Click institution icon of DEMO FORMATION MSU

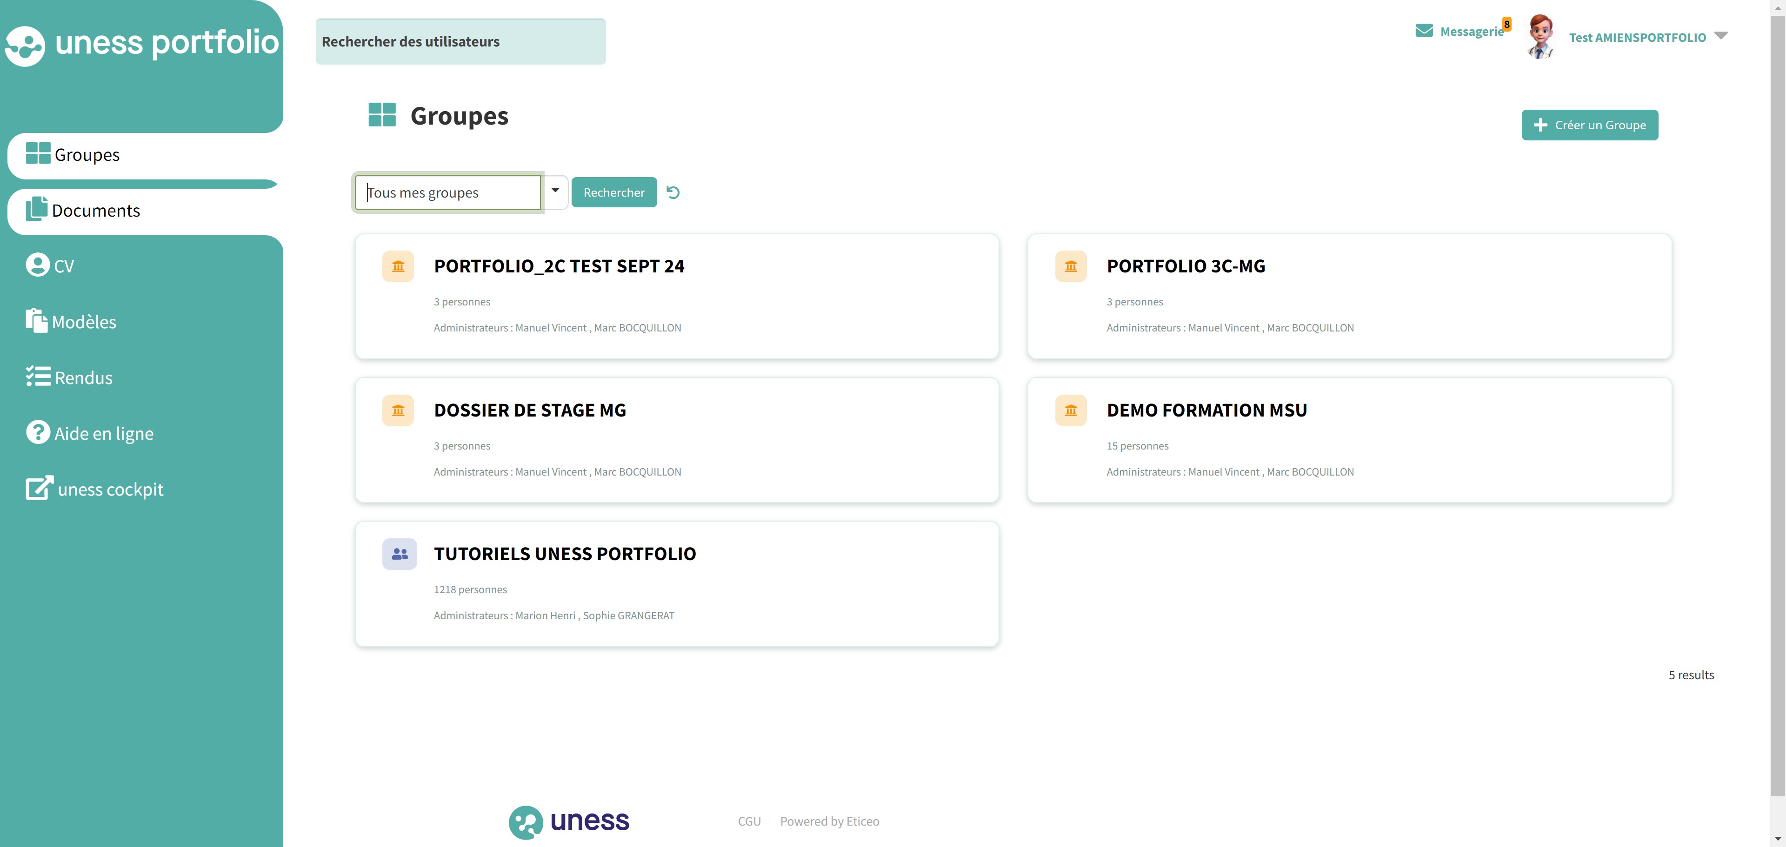click(x=1071, y=410)
